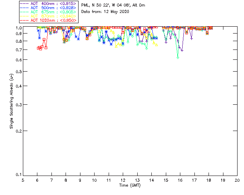This screenshot has width=244, height=195.
Task: Click the x-axis tick label 16
Action: (180, 180)
